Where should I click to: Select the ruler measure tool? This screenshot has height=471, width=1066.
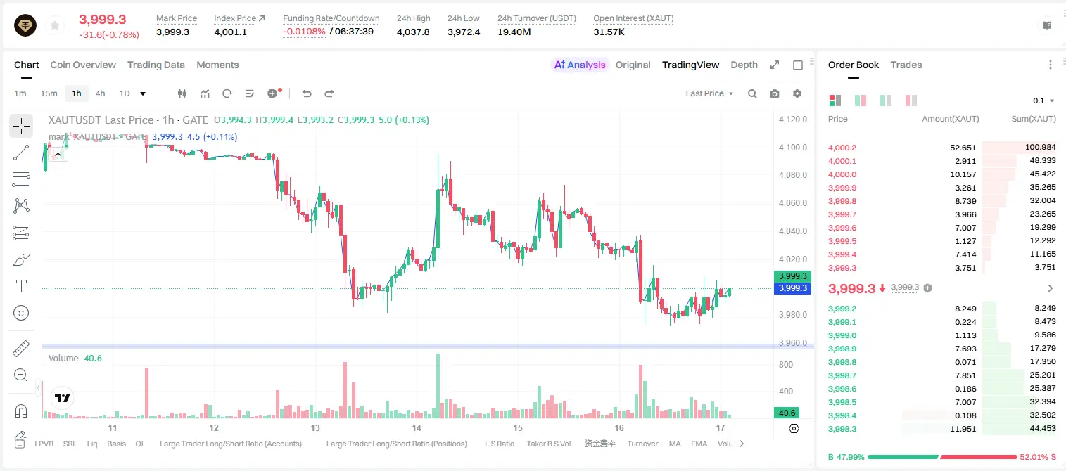pyautogui.click(x=21, y=349)
